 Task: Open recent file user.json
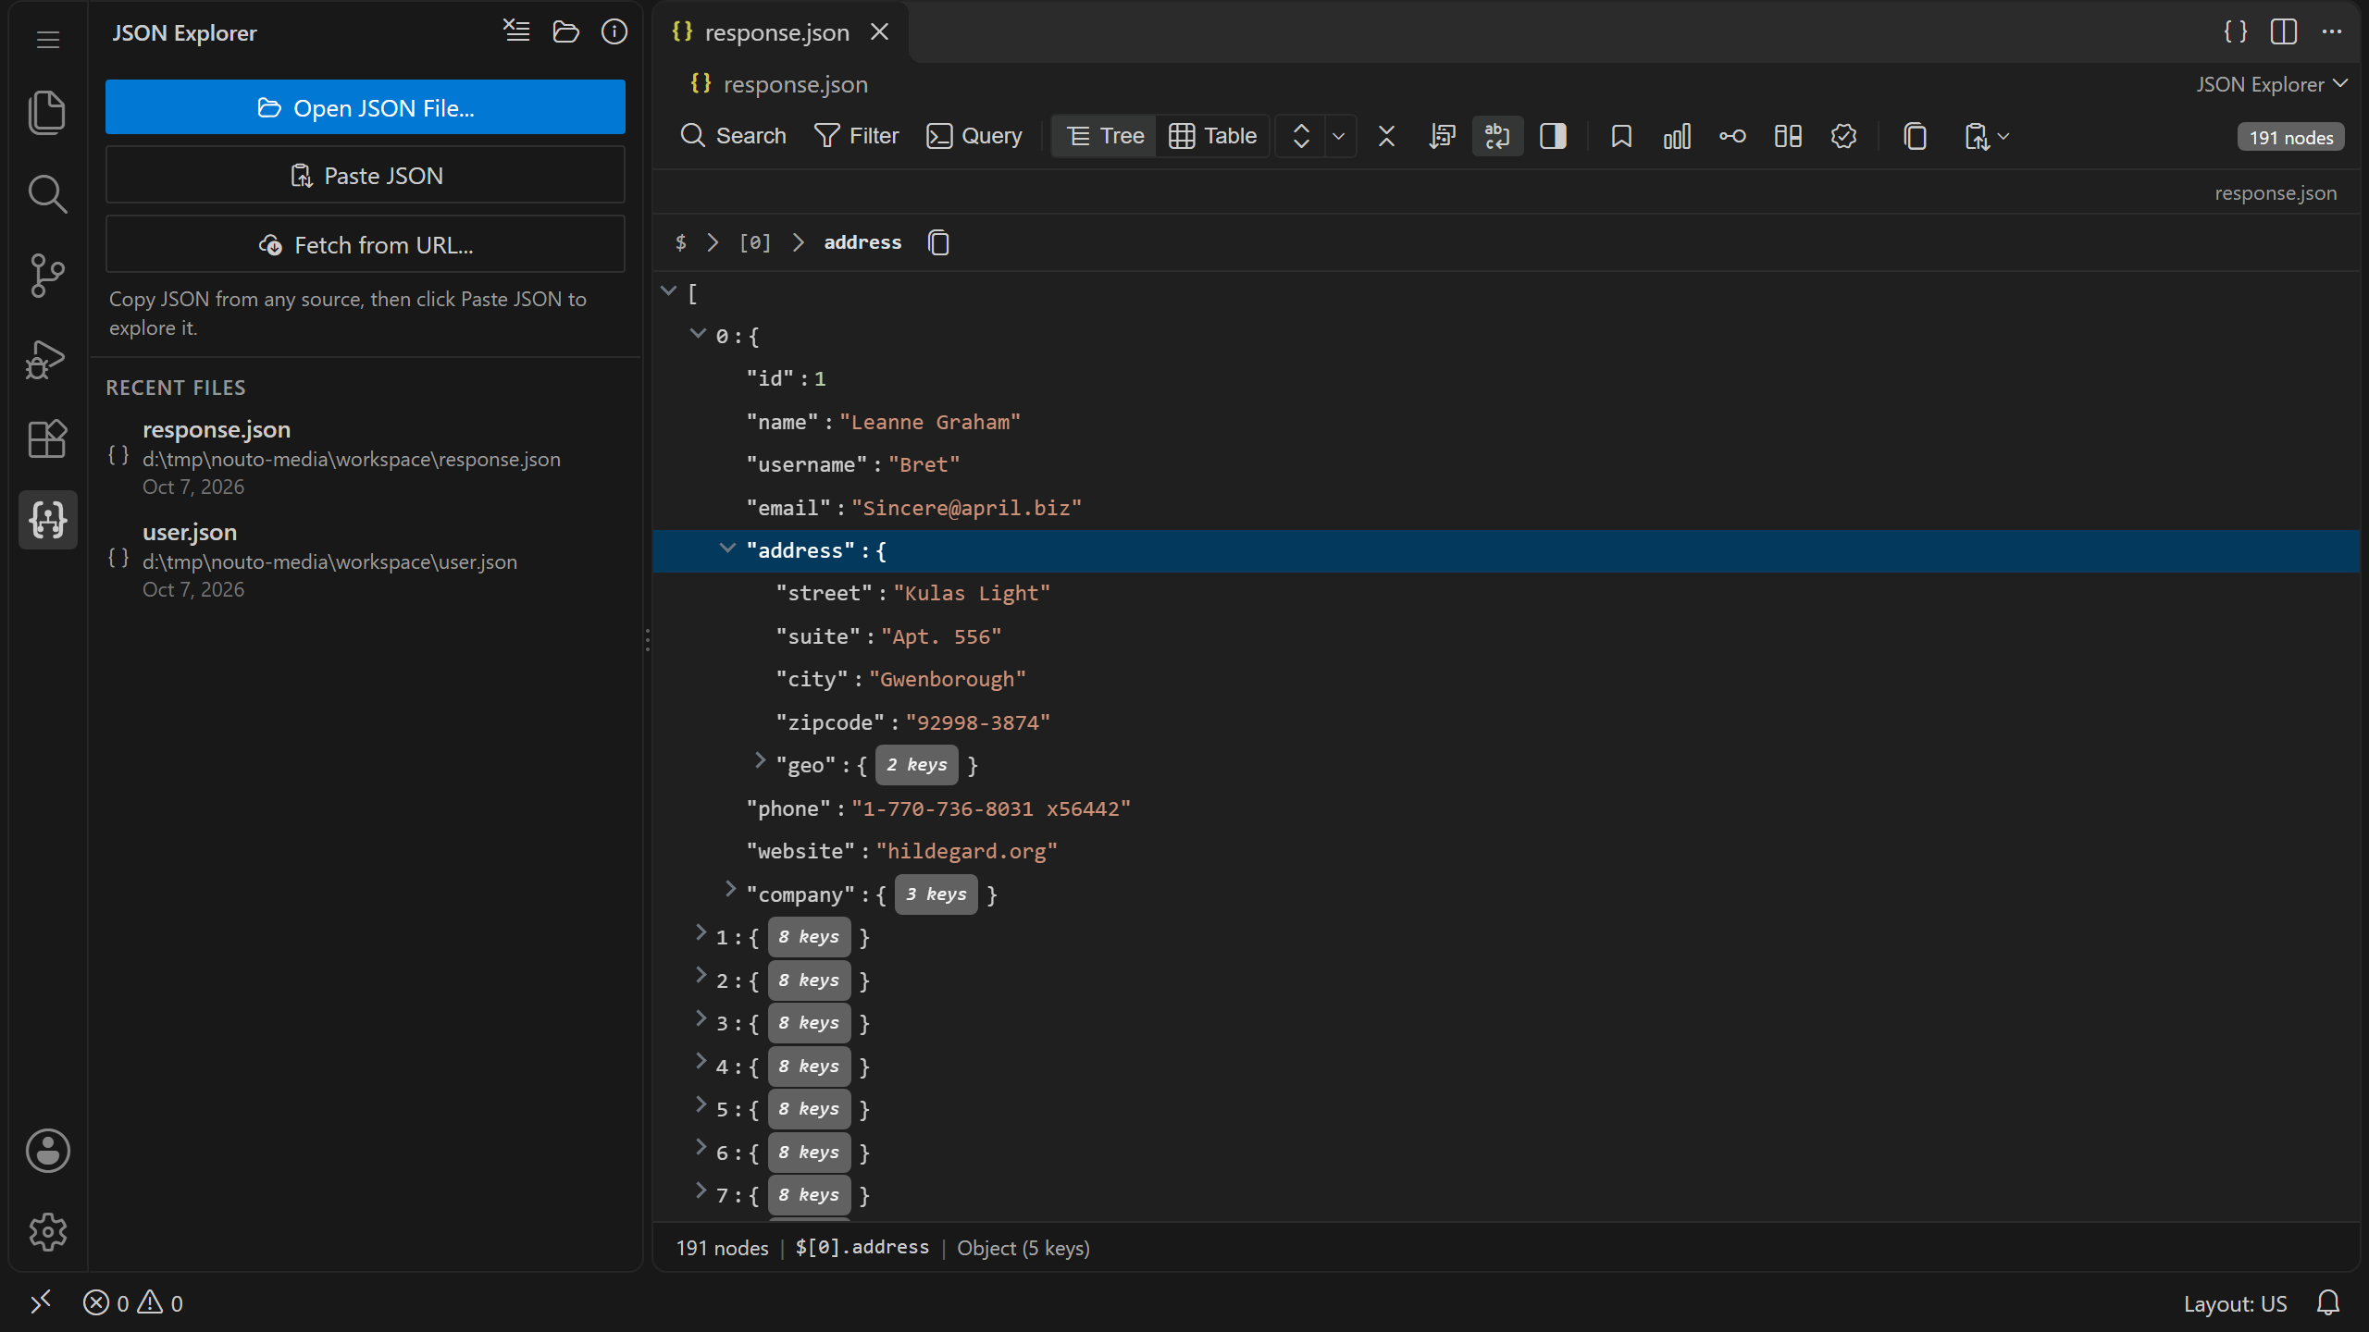pyautogui.click(x=366, y=560)
